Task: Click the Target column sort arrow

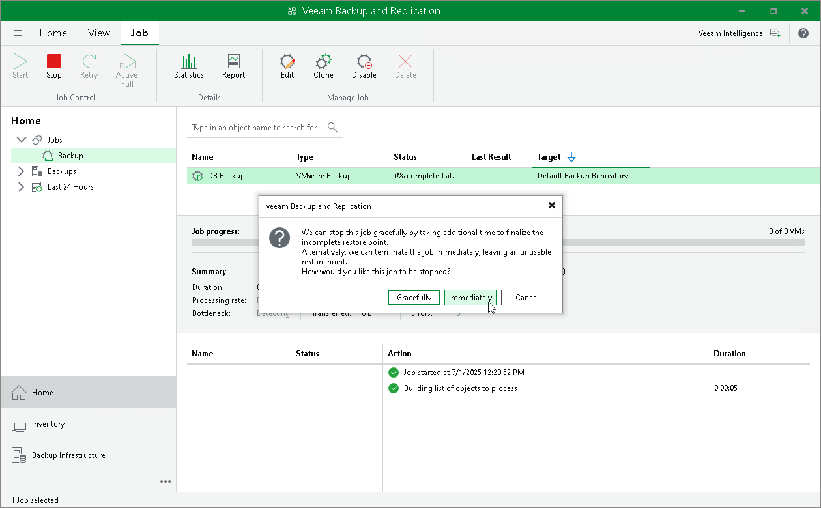Action: click(x=571, y=157)
